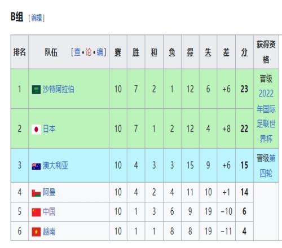Click the 分 points column header
The height and width of the screenshot is (248, 282).
point(244,52)
